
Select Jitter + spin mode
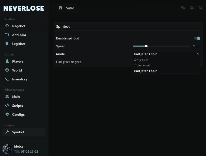143,65
